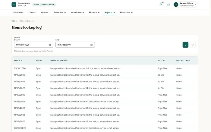Open the notifications bell
This screenshot has height=132, width=211.
(x=161, y=5)
